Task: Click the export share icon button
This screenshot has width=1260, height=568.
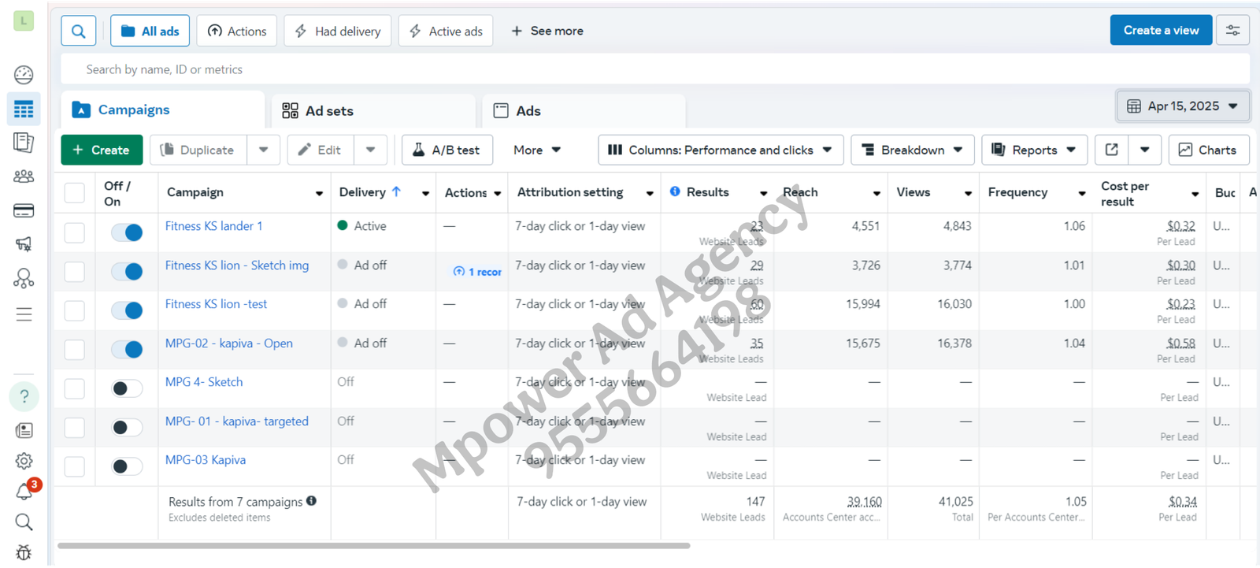Action: click(1112, 150)
